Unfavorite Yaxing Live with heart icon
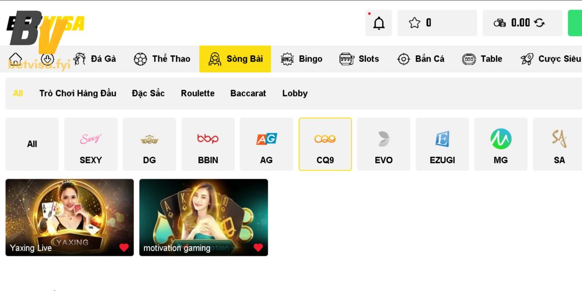 (x=124, y=248)
